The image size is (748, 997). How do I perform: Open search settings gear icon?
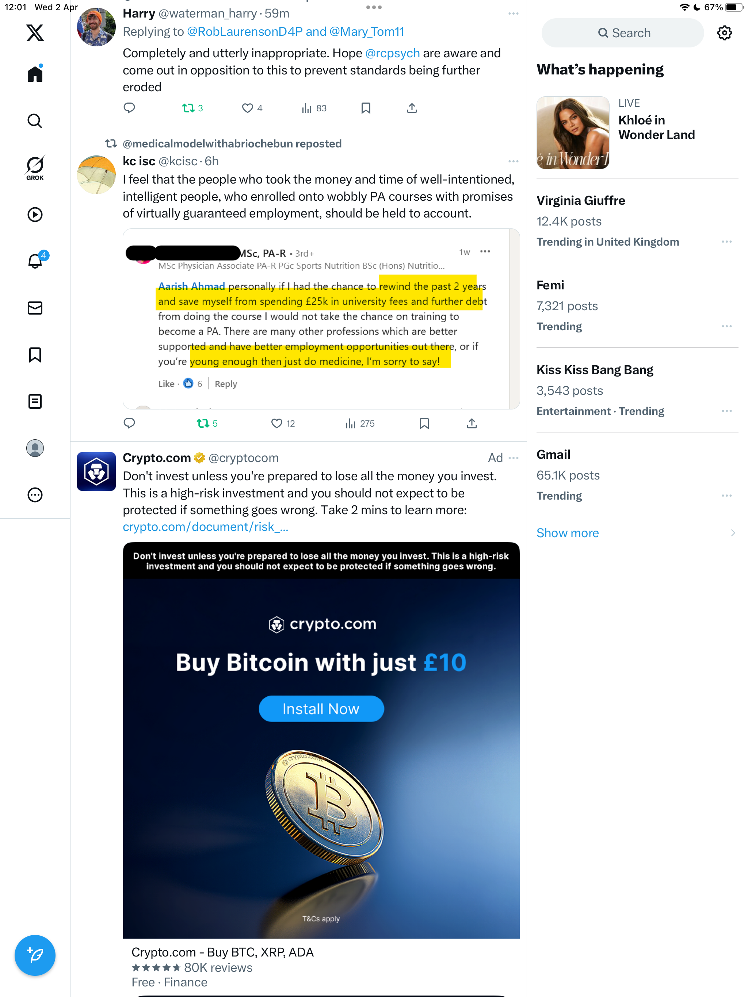pyautogui.click(x=724, y=33)
